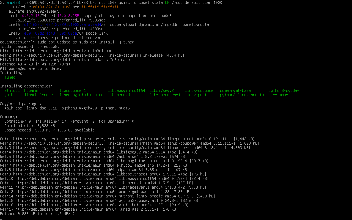Click the "Get:13" powermgmt-base download line

[95, 192]
